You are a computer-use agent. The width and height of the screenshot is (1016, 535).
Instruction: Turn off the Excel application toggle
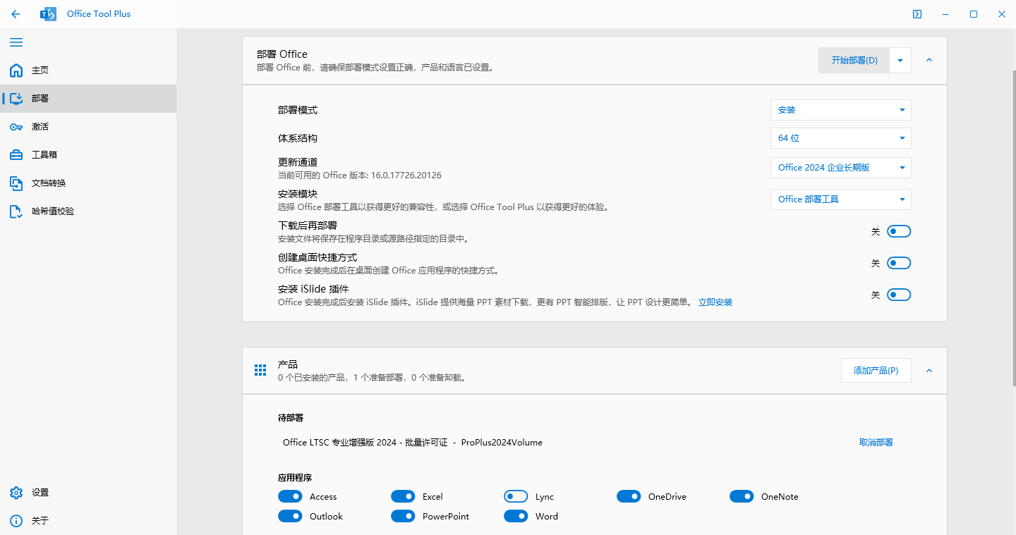tap(403, 497)
